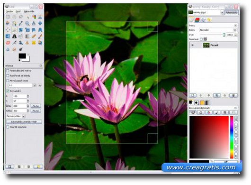
Task: Select the Scale tool
Action: click(x=27, y=30)
